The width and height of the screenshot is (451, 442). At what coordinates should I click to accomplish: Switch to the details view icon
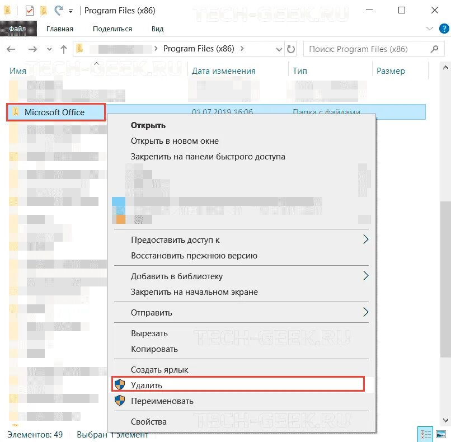[x=425, y=435]
